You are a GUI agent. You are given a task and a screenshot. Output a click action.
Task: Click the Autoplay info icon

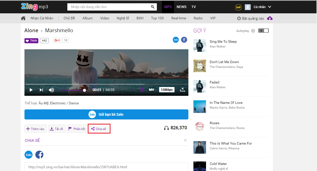pos(253,31)
